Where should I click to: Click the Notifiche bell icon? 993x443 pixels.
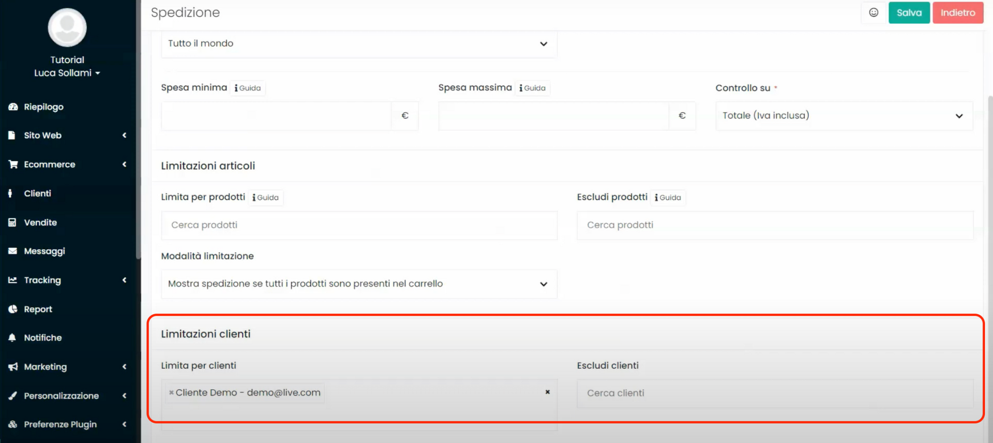click(12, 337)
